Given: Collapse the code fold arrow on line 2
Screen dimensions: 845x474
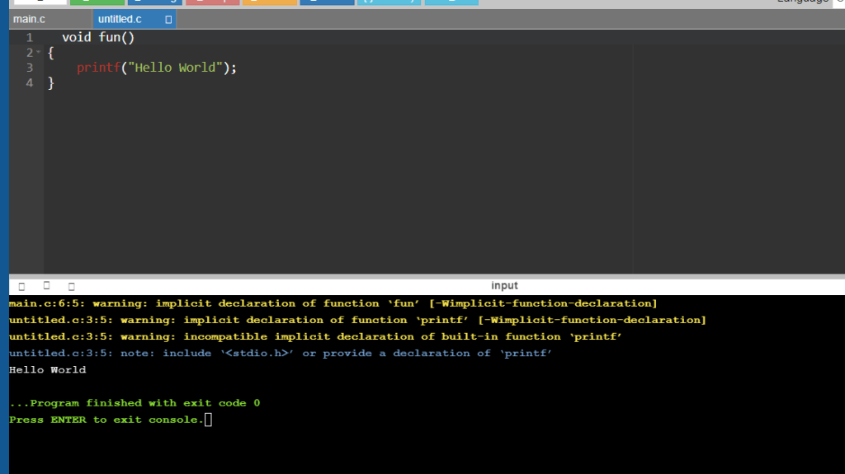Looking at the screenshot, I should [39, 54].
